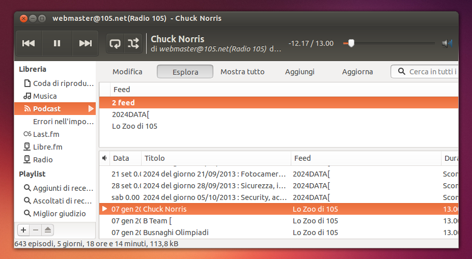Click the Podcast RSS icon
Image resolution: width=472 pixels, height=259 pixels.
click(27, 108)
